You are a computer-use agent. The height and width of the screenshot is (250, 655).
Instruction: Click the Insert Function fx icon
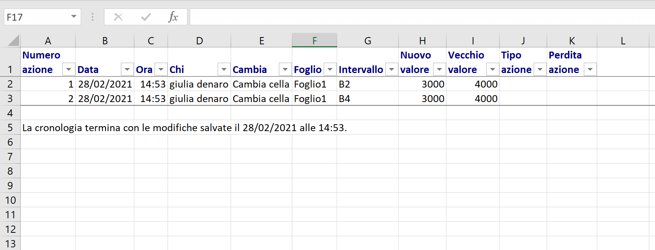coord(173,17)
